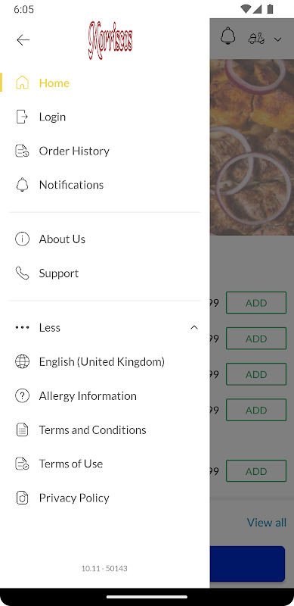Tap the Support phone icon
Image resolution: width=294 pixels, height=606 pixels.
(22, 273)
